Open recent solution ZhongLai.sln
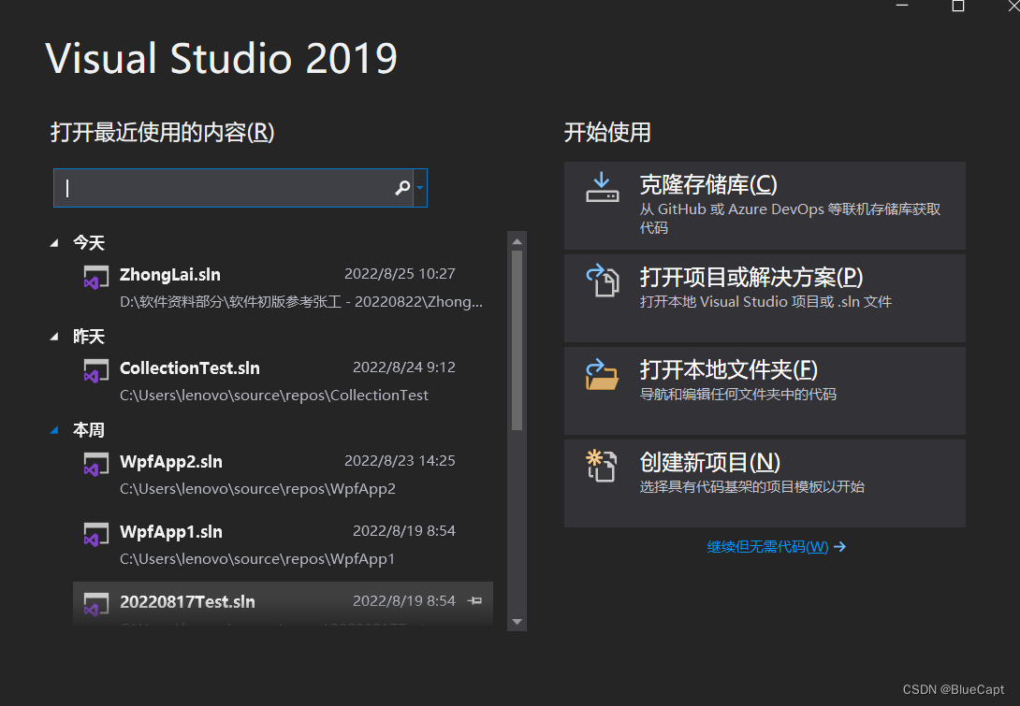The height and width of the screenshot is (706, 1020). tap(283, 287)
